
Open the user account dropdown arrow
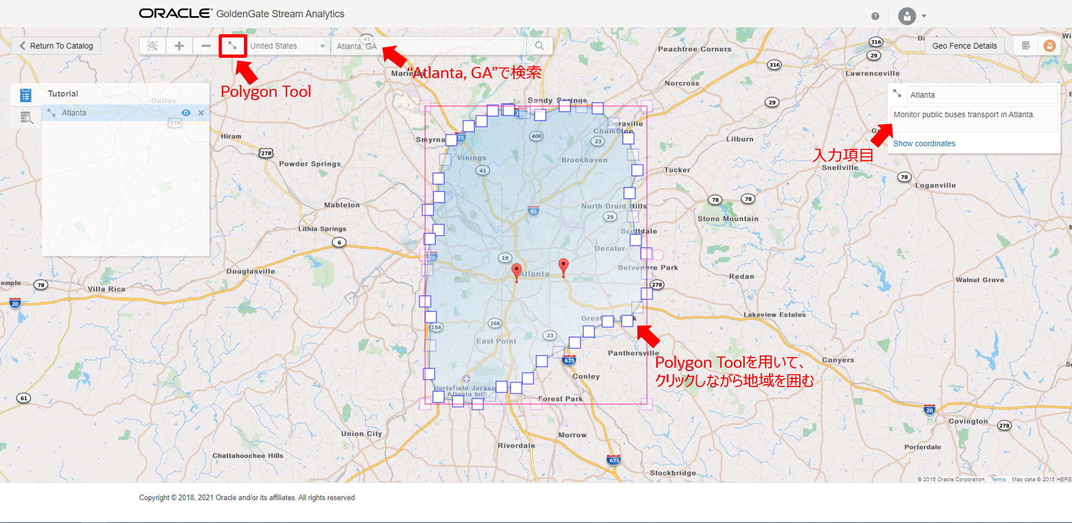point(924,16)
